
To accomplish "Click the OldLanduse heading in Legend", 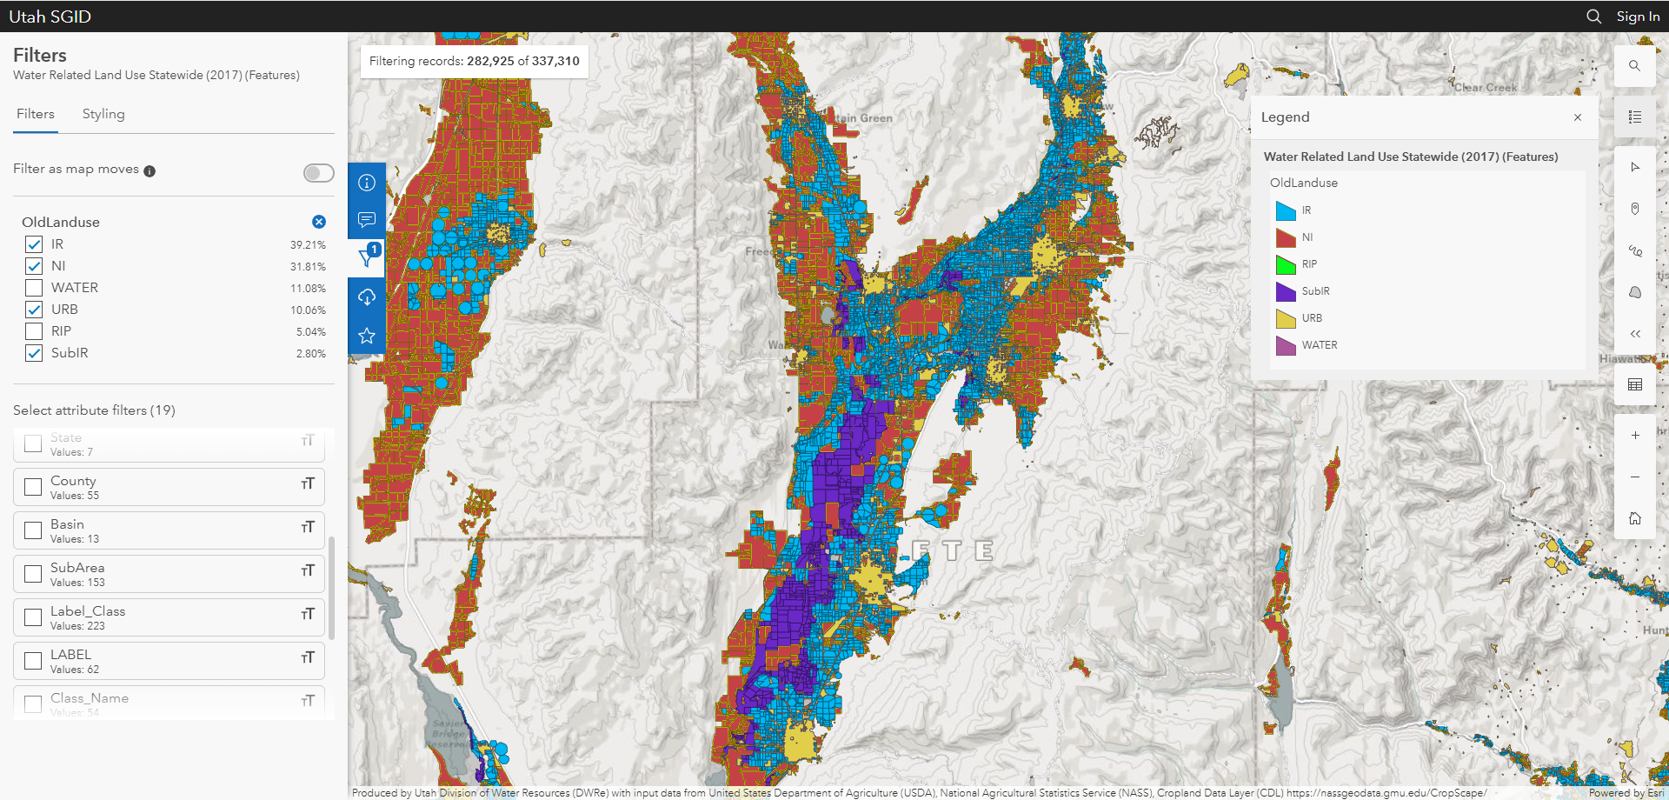I will click(x=1304, y=183).
